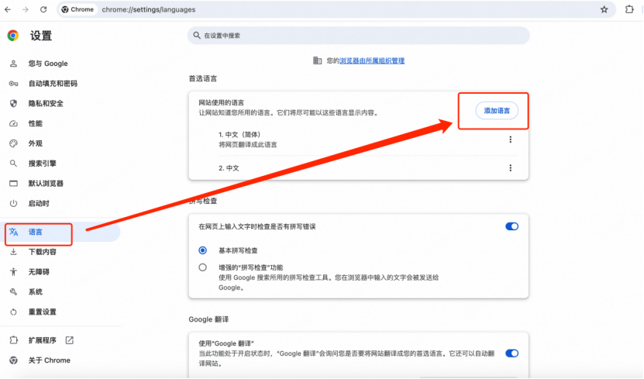Select 基本拼写检查 radio option
Image resolution: width=644 pixels, height=379 pixels.
tap(202, 250)
